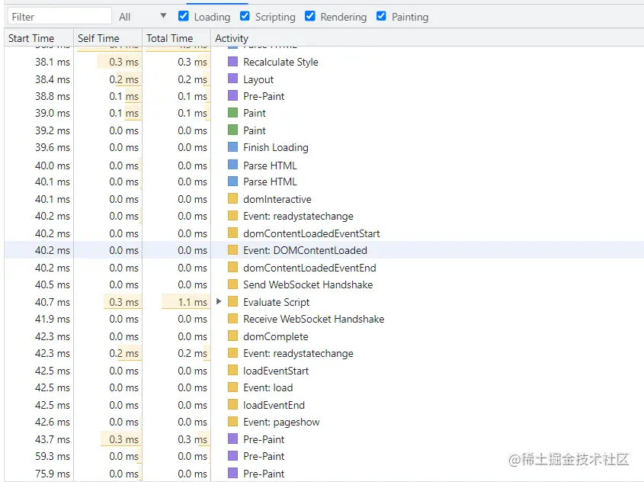Select the Parse HTML row at 40.0 ms
The image size is (644, 482).
pyautogui.click(x=324, y=165)
